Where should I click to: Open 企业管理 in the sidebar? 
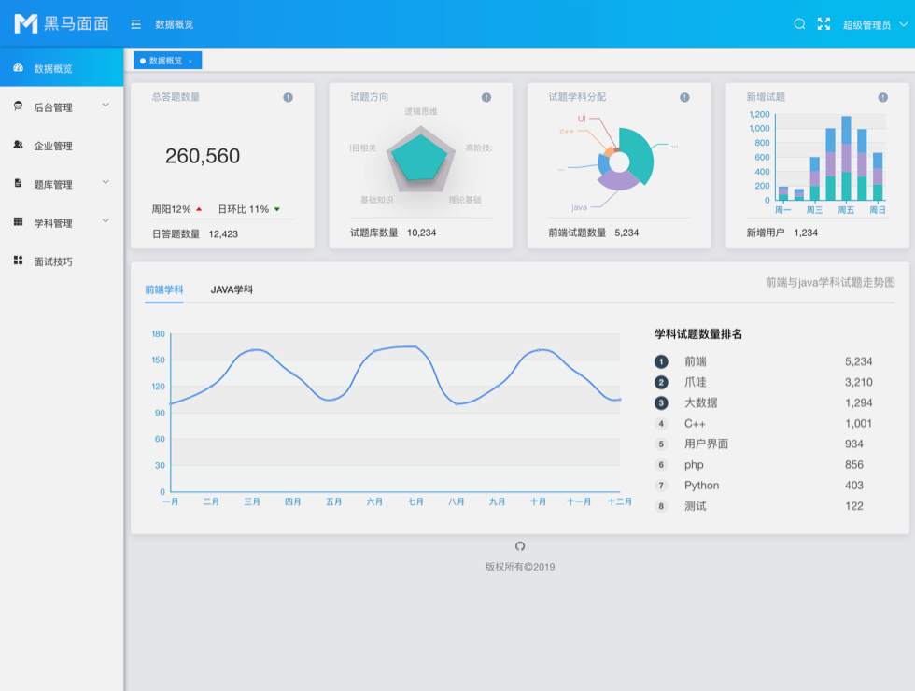pos(53,147)
